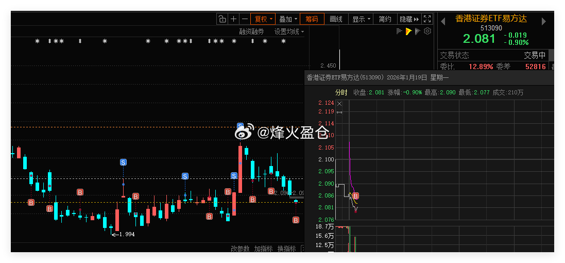
Task: Toggle the 筹码 chip distribution button
Action: [312, 19]
